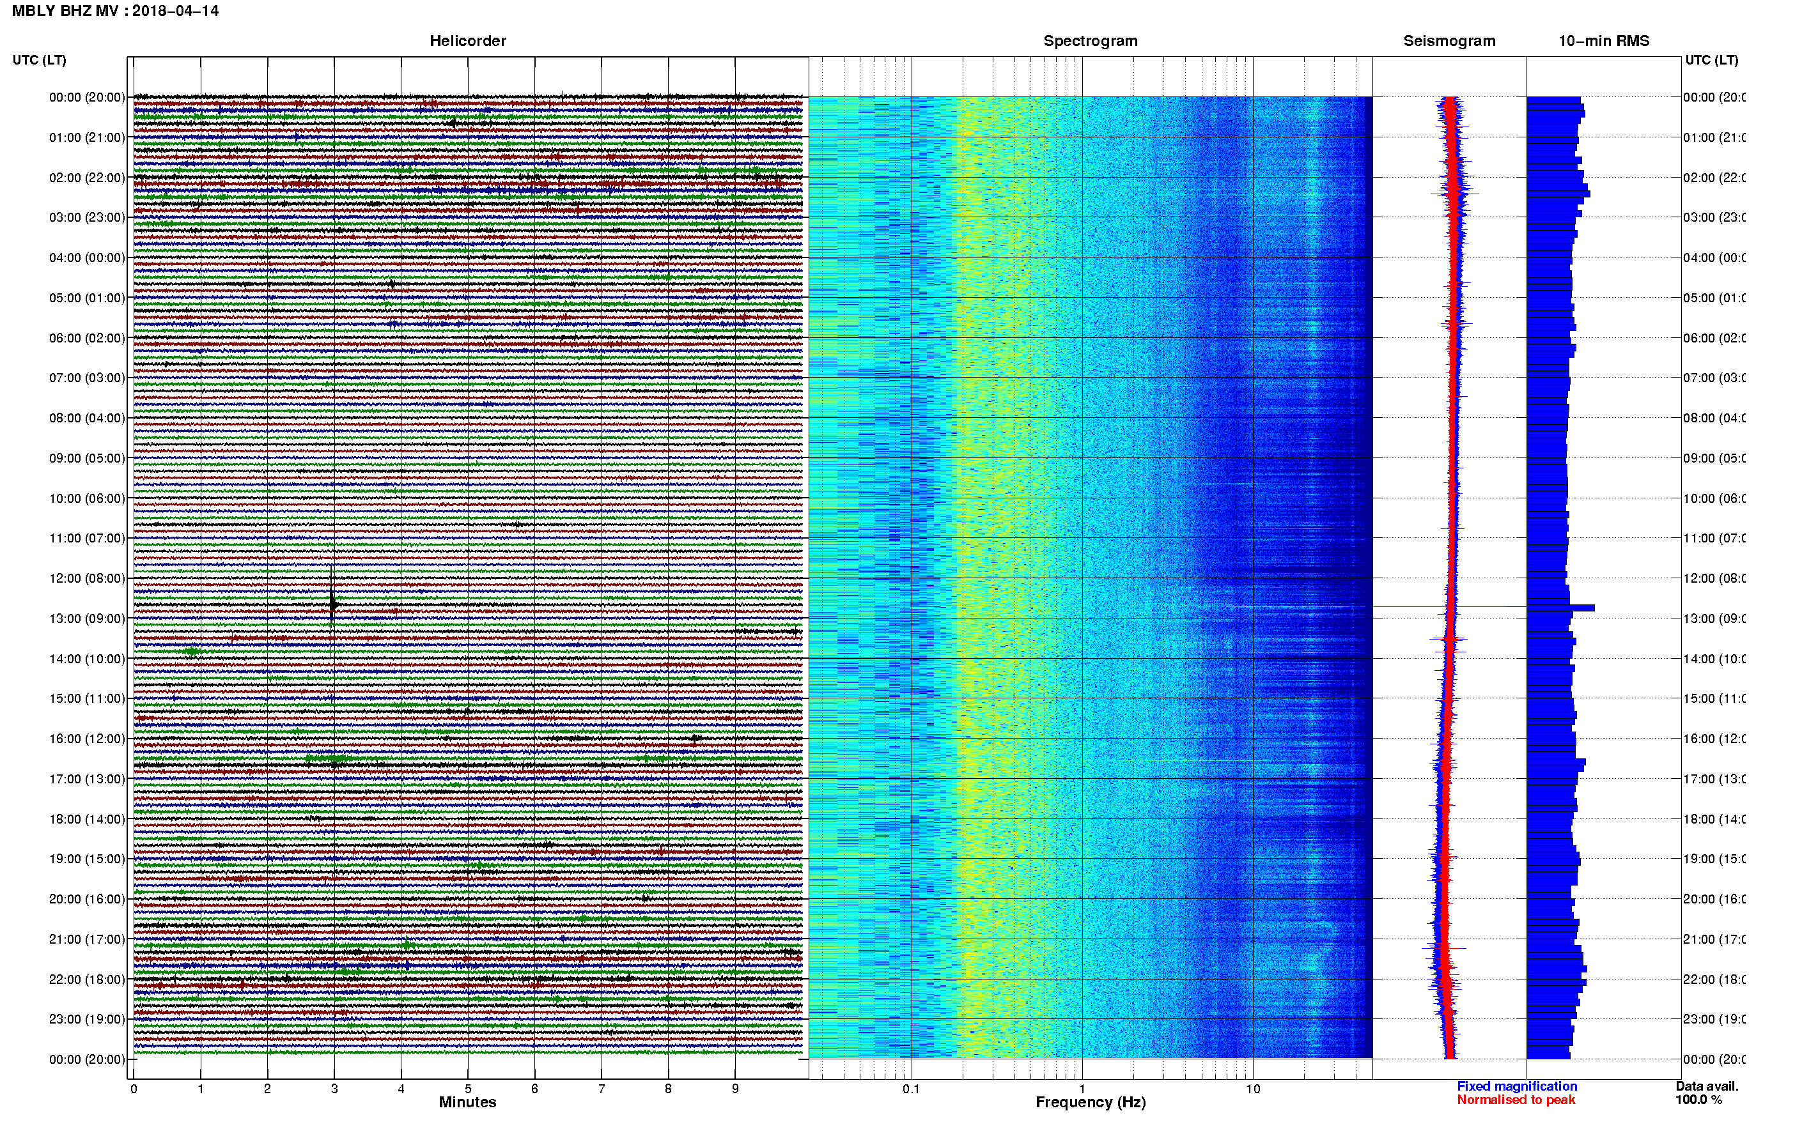Click the right 'UTC (LT)' axis label

pyautogui.click(x=1711, y=60)
